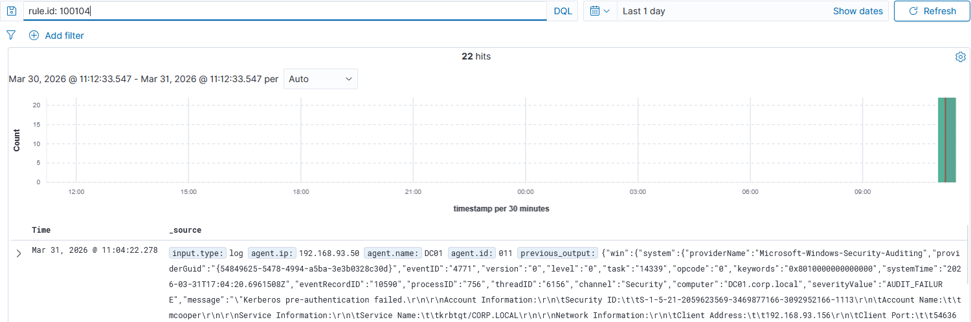Screen dimensions: 971x322
Task: Open histogram settings gear icon
Action: coord(961,57)
